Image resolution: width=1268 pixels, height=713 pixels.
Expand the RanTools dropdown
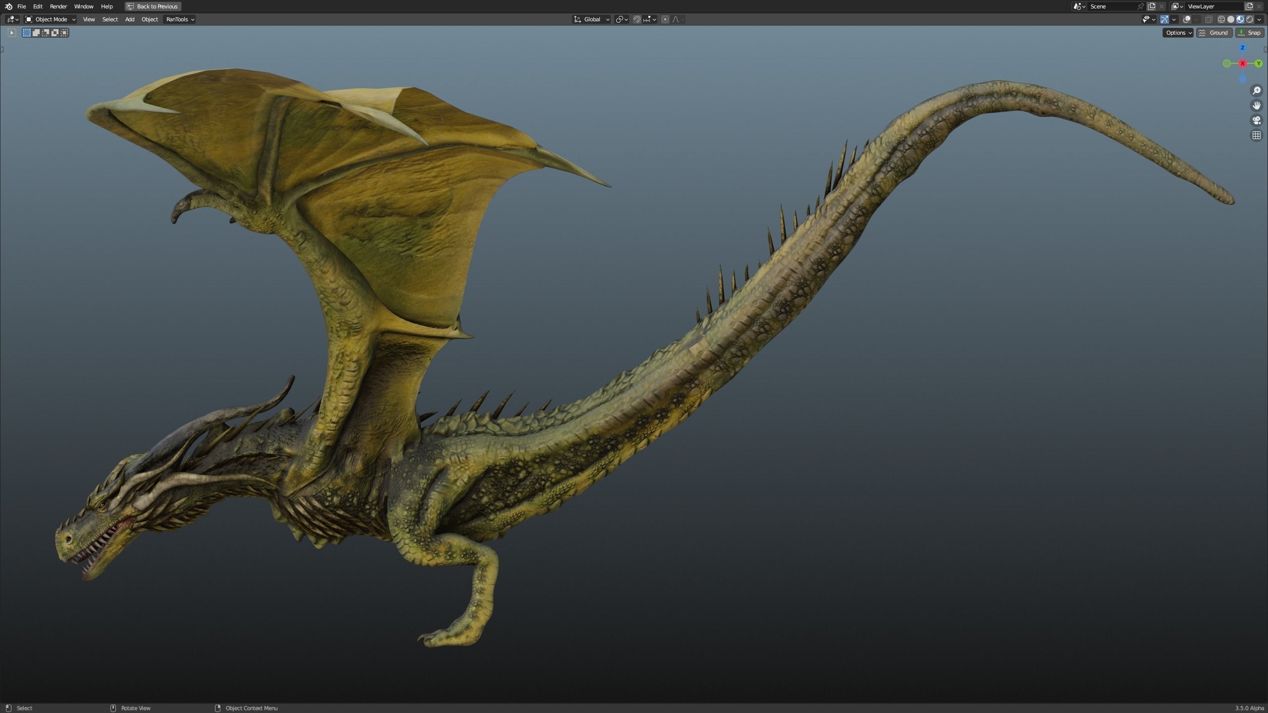180,19
